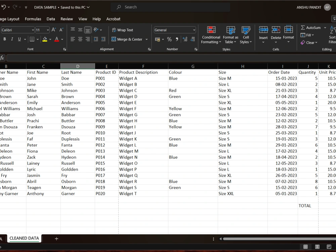The width and height of the screenshot is (336, 252).
Task: Increase decimal places
Action: (185, 39)
